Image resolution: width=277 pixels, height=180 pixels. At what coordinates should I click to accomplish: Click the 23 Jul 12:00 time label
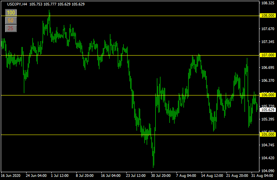click(136, 176)
